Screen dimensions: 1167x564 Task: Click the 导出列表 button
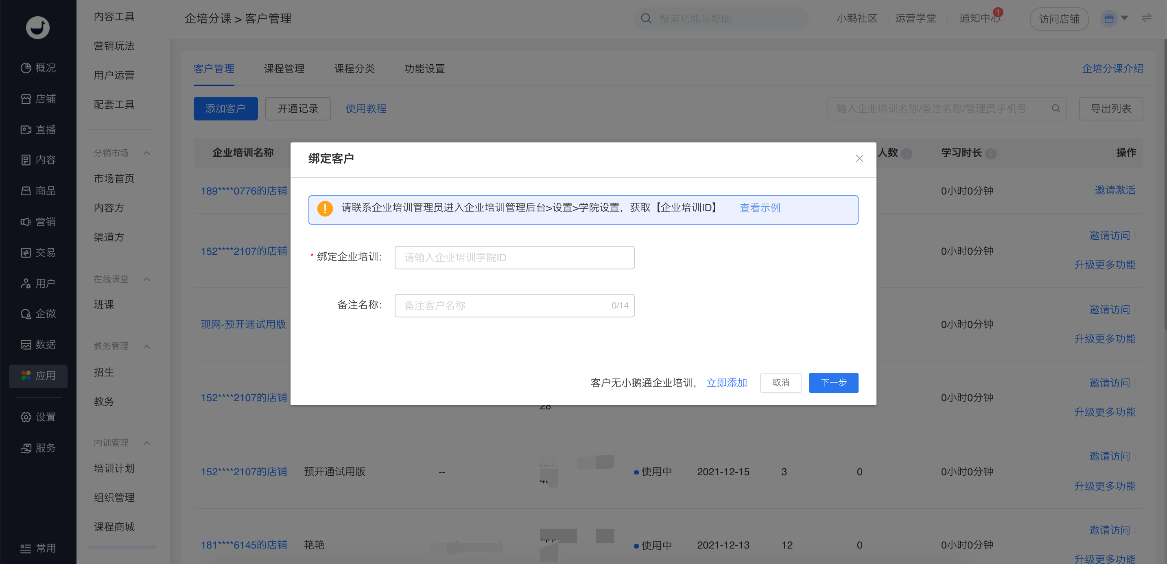tap(1111, 109)
